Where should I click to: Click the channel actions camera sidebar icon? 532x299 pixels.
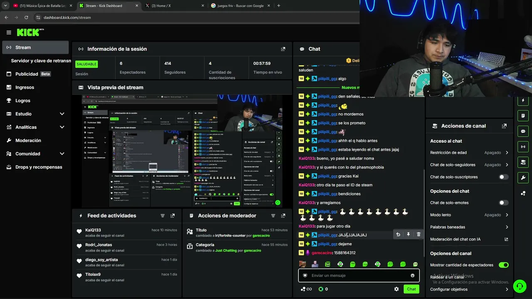pyautogui.click(x=523, y=162)
